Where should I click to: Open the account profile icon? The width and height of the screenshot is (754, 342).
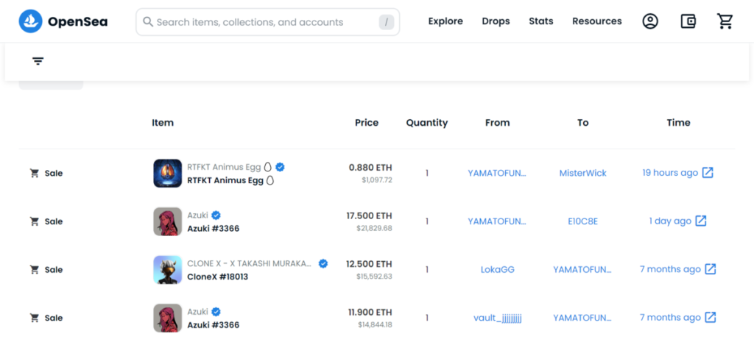click(x=649, y=21)
